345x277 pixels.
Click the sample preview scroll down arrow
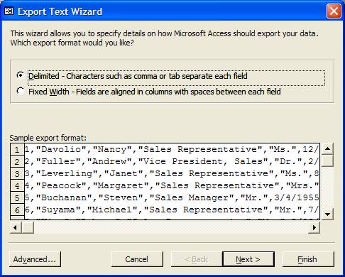point(328,214)
